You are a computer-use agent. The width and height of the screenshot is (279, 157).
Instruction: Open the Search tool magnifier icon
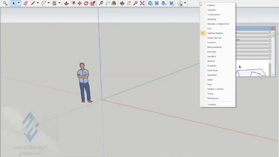[5, 3]
